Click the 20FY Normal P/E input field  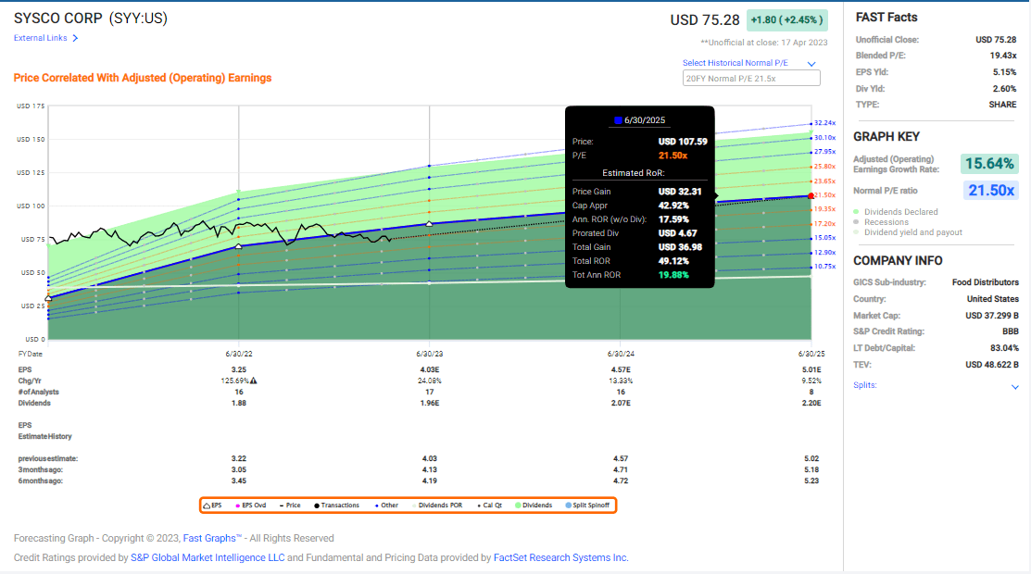[x=750, y=79]
